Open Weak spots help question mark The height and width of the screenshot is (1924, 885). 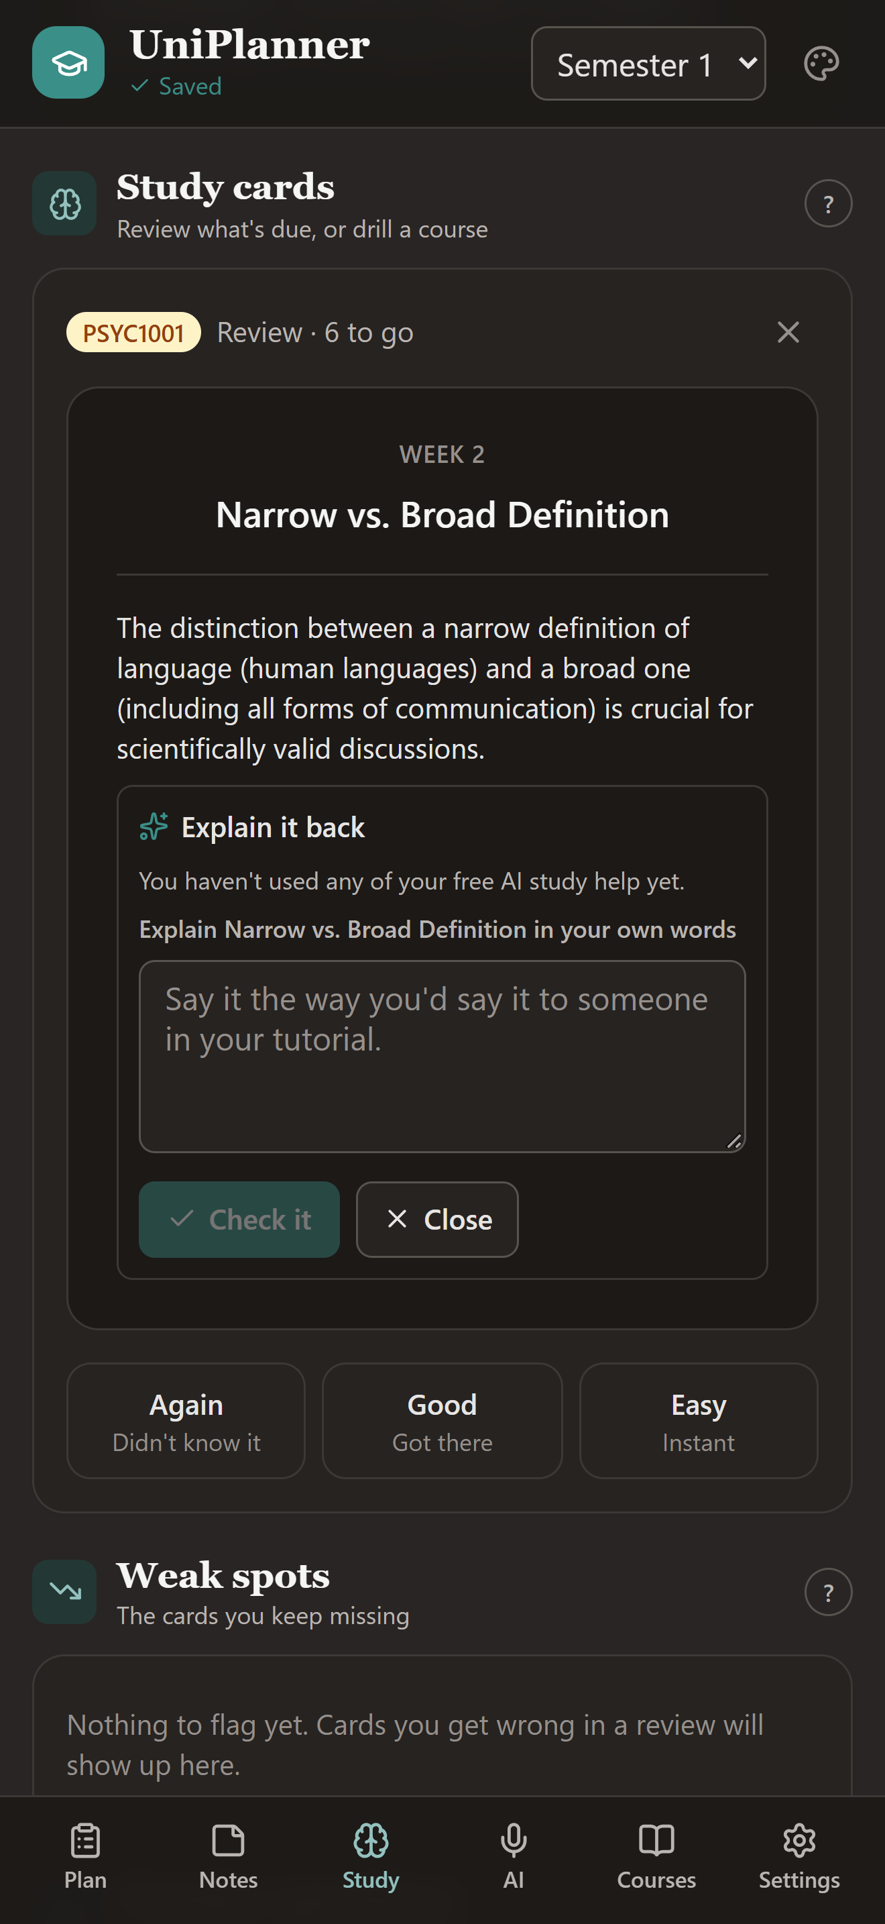[827, 1592]
